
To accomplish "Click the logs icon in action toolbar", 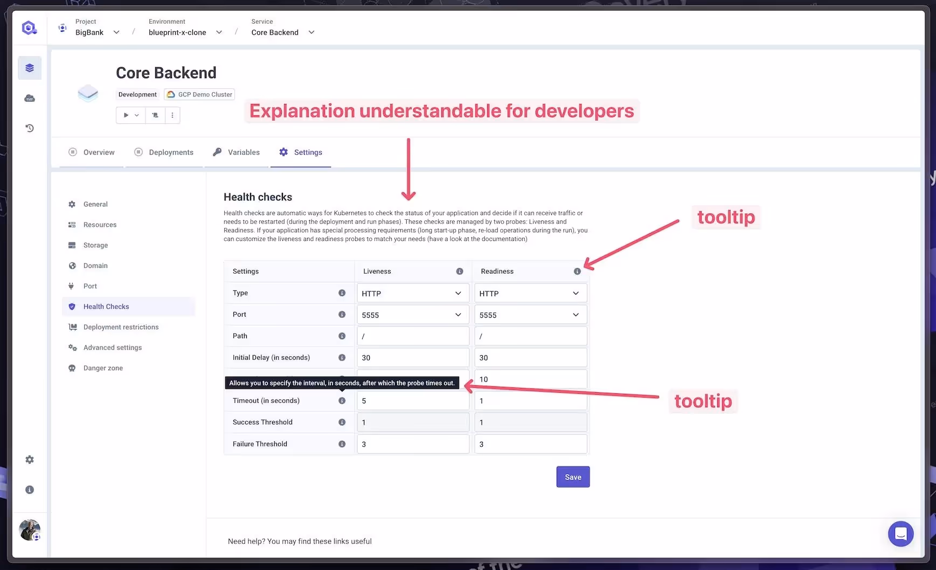I will [155, 115].
